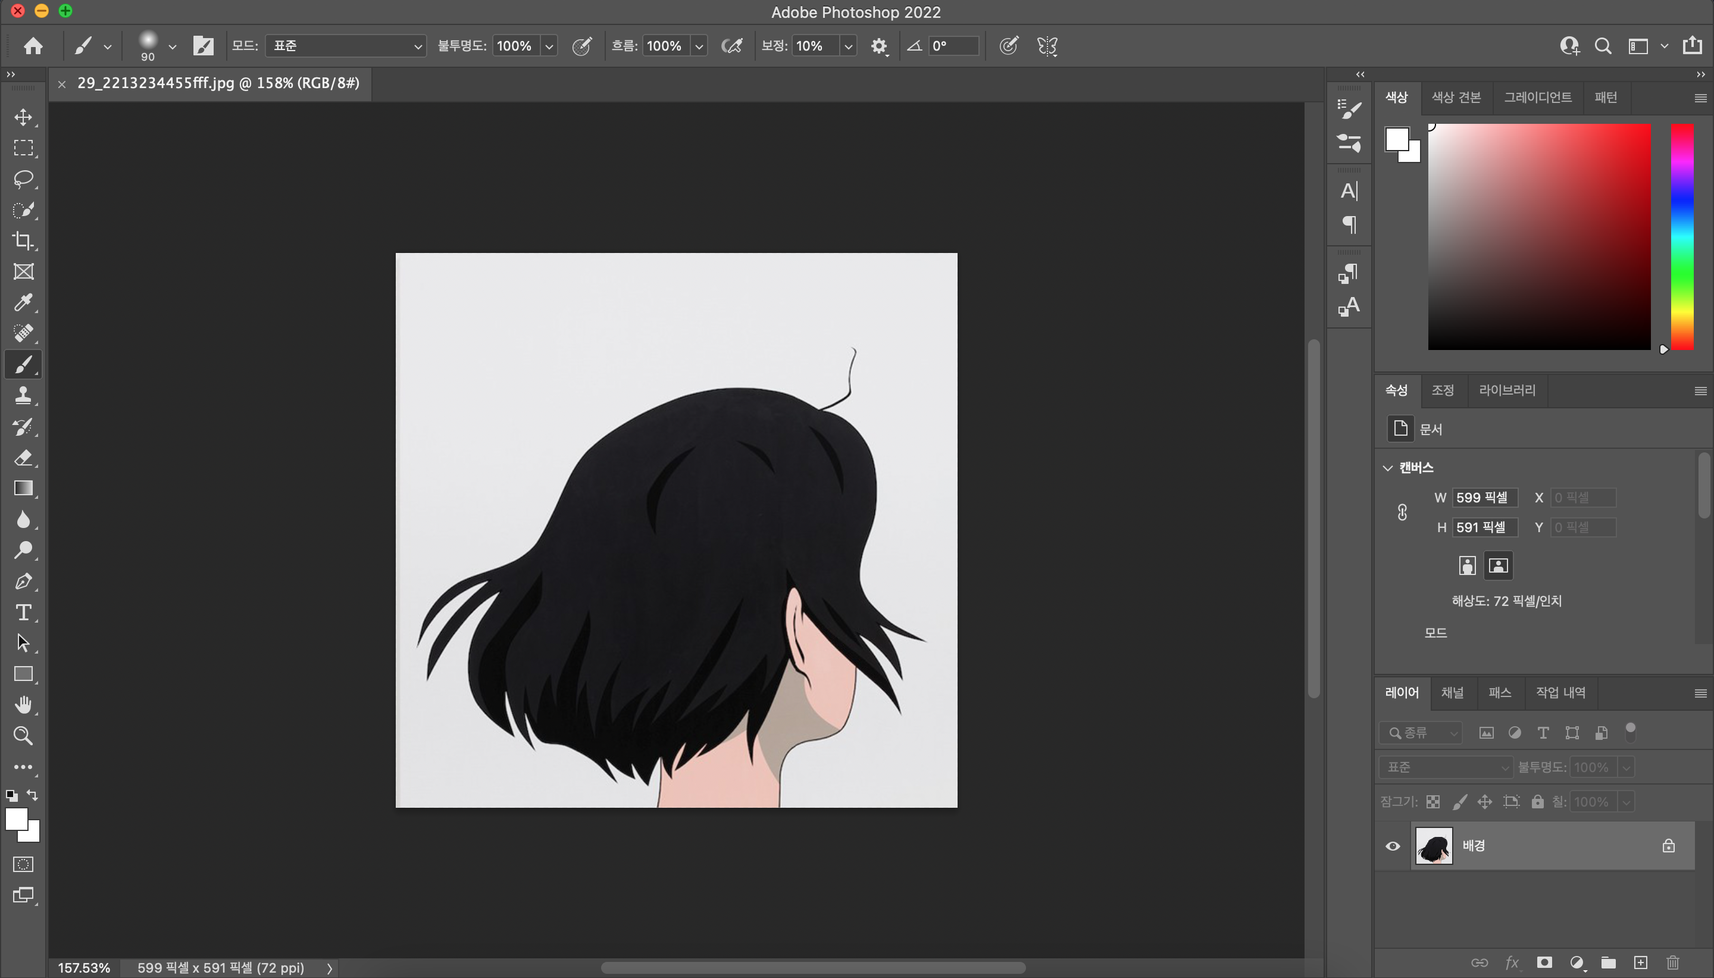Collapse the 캔버스 section
The image size is (1714, 978).
(x=1388, y=467)
